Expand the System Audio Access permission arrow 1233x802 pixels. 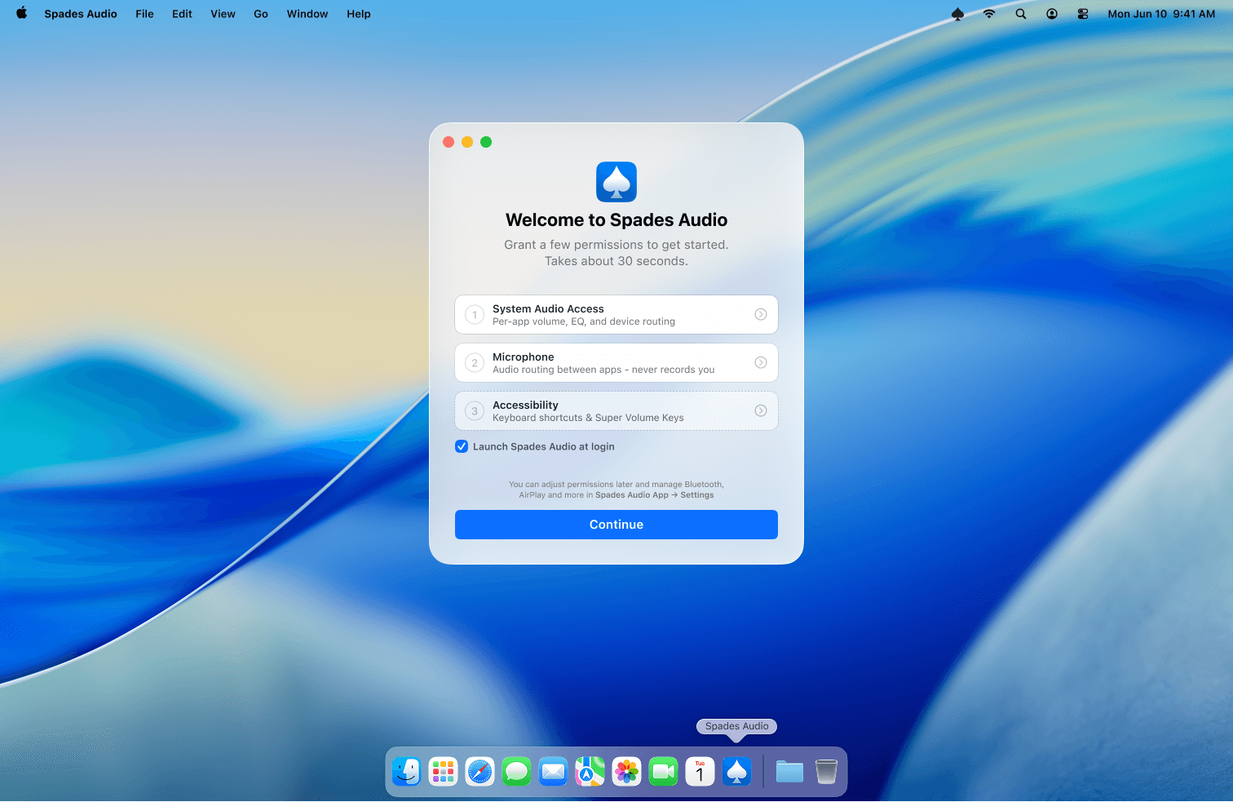pos(760,315)
